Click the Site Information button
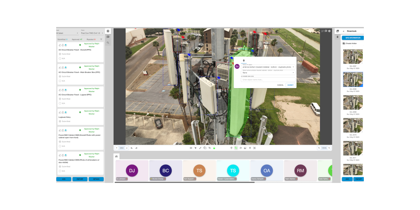The image size is (420, 210). pyautogui.click(x=353, y=38)
